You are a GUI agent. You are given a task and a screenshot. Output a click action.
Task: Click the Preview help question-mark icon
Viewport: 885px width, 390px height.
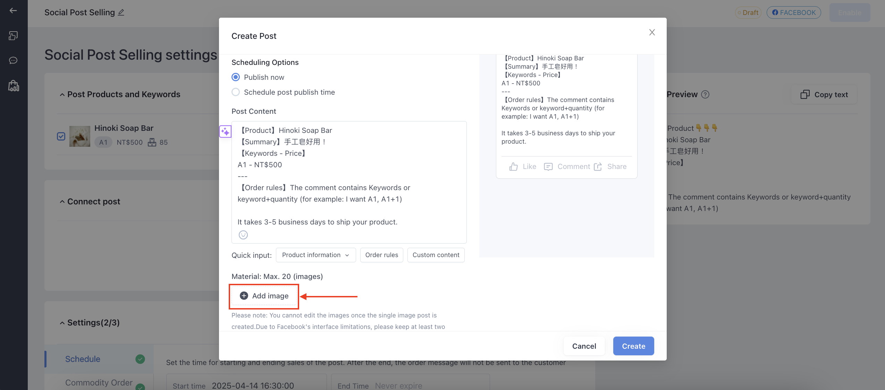pyautogui.click(x=705, y=94)
